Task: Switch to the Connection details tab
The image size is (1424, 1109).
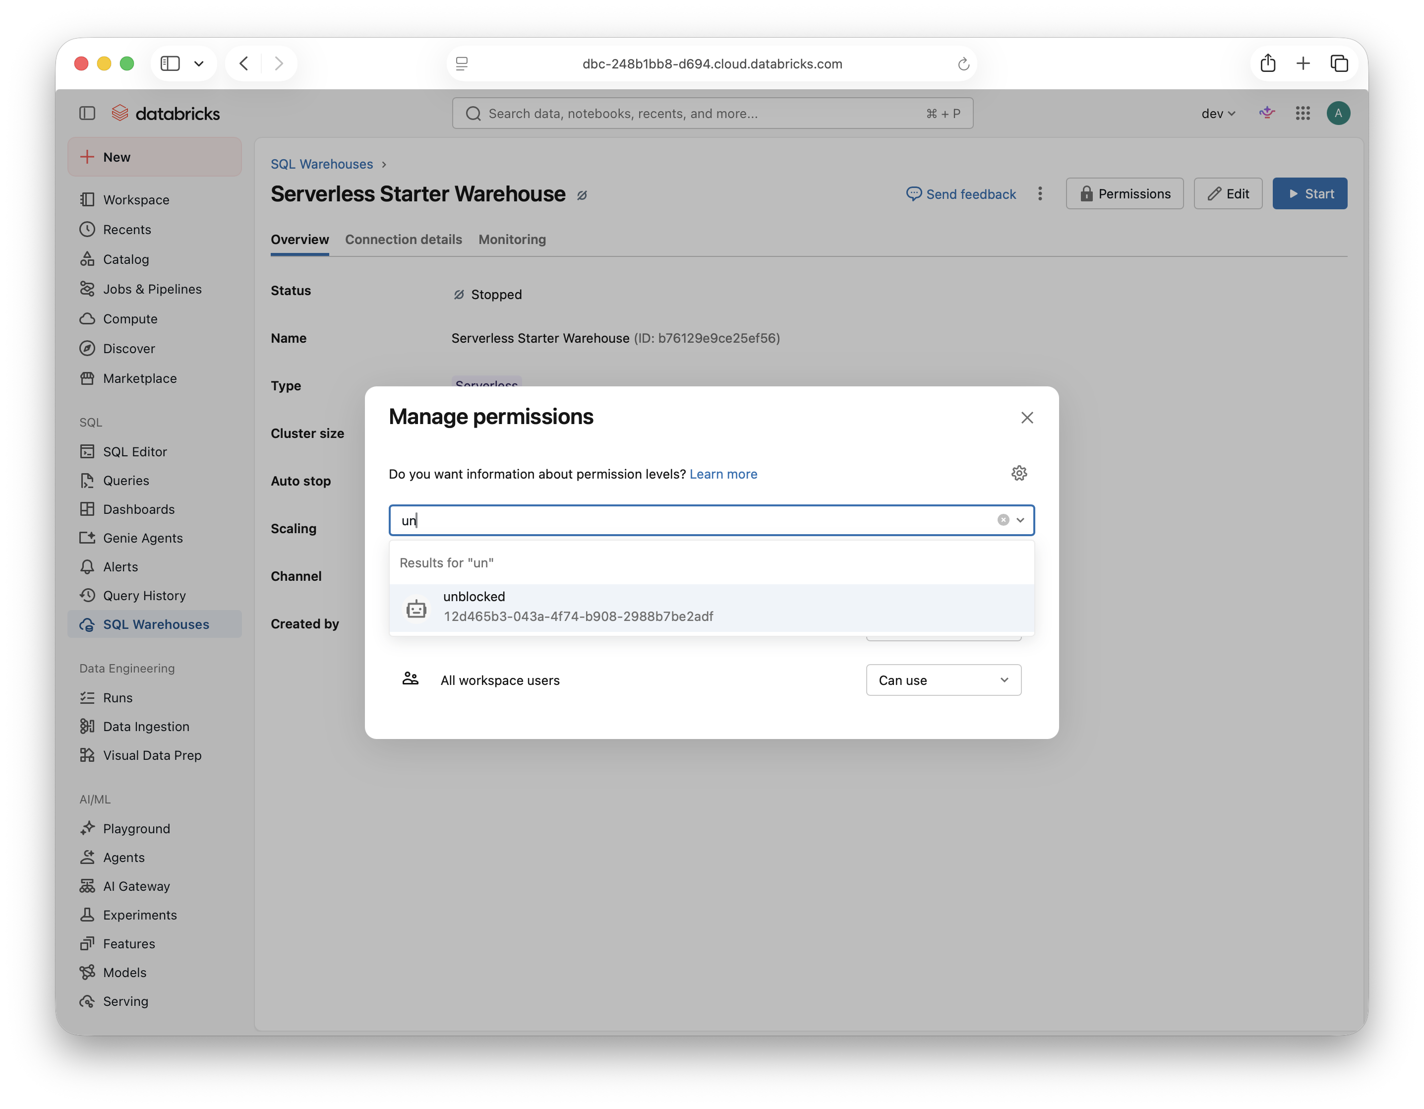Action: [x=403, y=240]
